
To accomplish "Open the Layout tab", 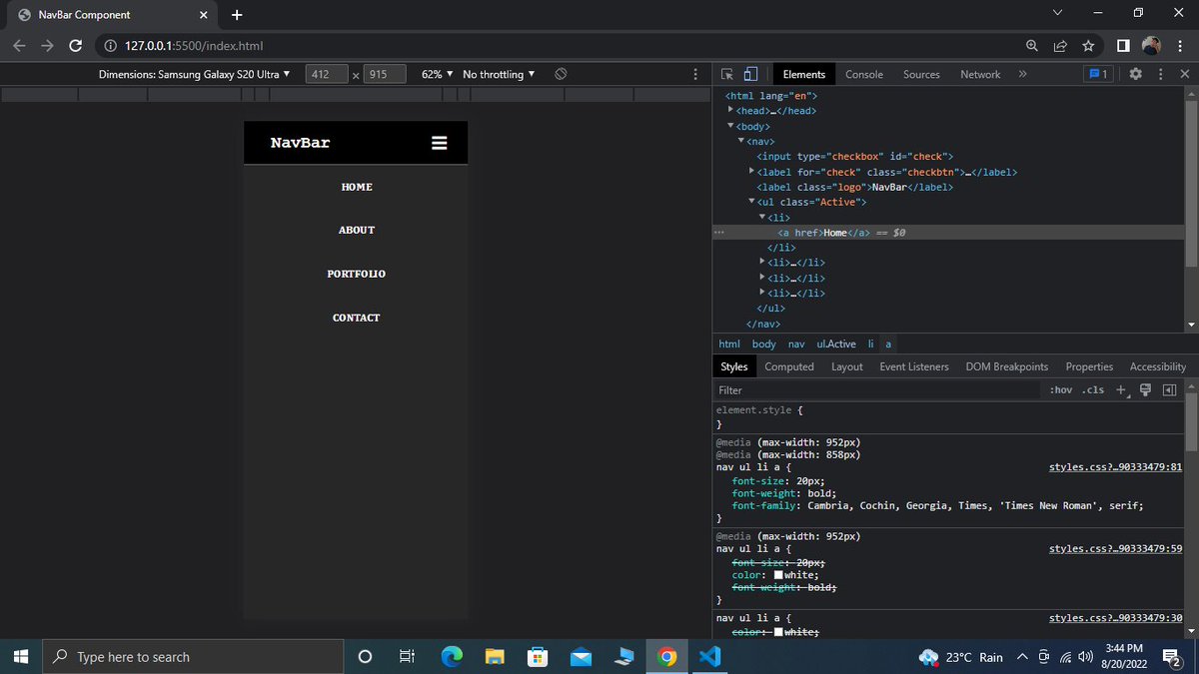I will pyautogui.click(x=846, y=366).
